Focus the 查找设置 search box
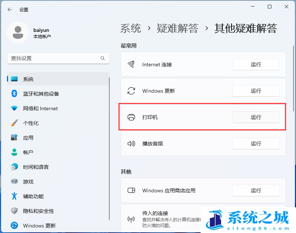This screenshot has width=296, height=233. click(x=58, y=58)
